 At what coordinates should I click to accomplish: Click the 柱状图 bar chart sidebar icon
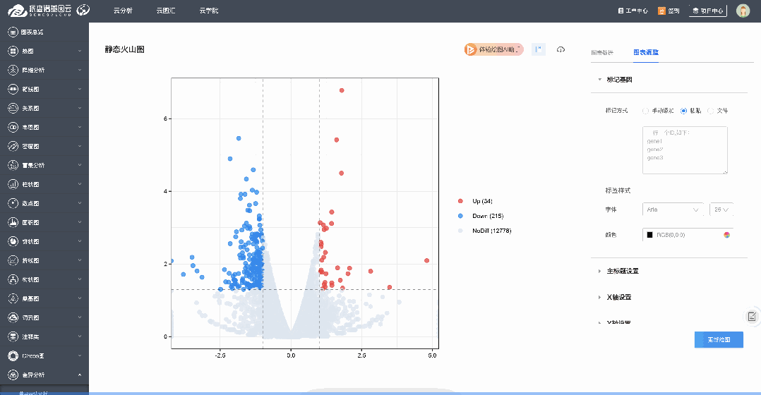point(13,184)
